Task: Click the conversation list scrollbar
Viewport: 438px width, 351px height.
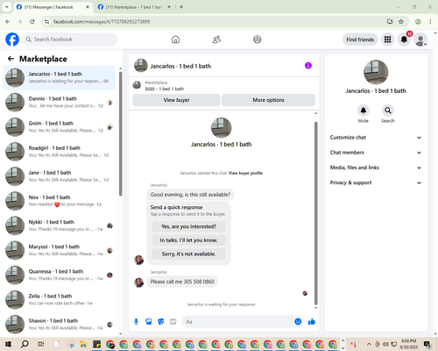Action: coord(120,133)
